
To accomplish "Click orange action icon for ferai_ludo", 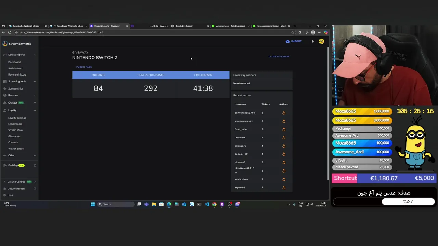I will click(284, 129).
